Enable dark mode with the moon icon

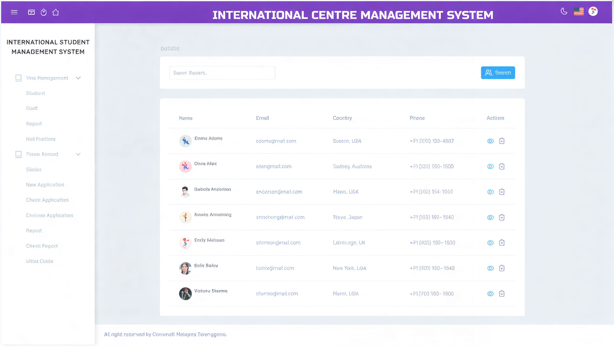pyautogui.click(x=564, y=11)
